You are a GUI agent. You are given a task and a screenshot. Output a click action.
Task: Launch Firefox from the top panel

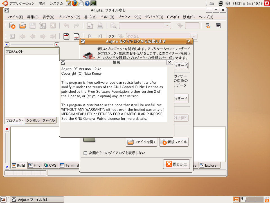pyautogui.click(x=75, y=3)
